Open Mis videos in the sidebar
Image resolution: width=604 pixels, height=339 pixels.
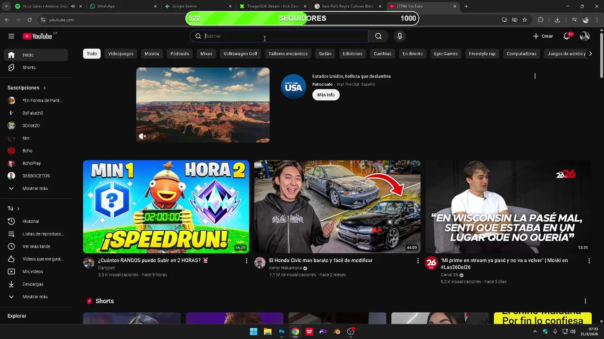(36, 272)
